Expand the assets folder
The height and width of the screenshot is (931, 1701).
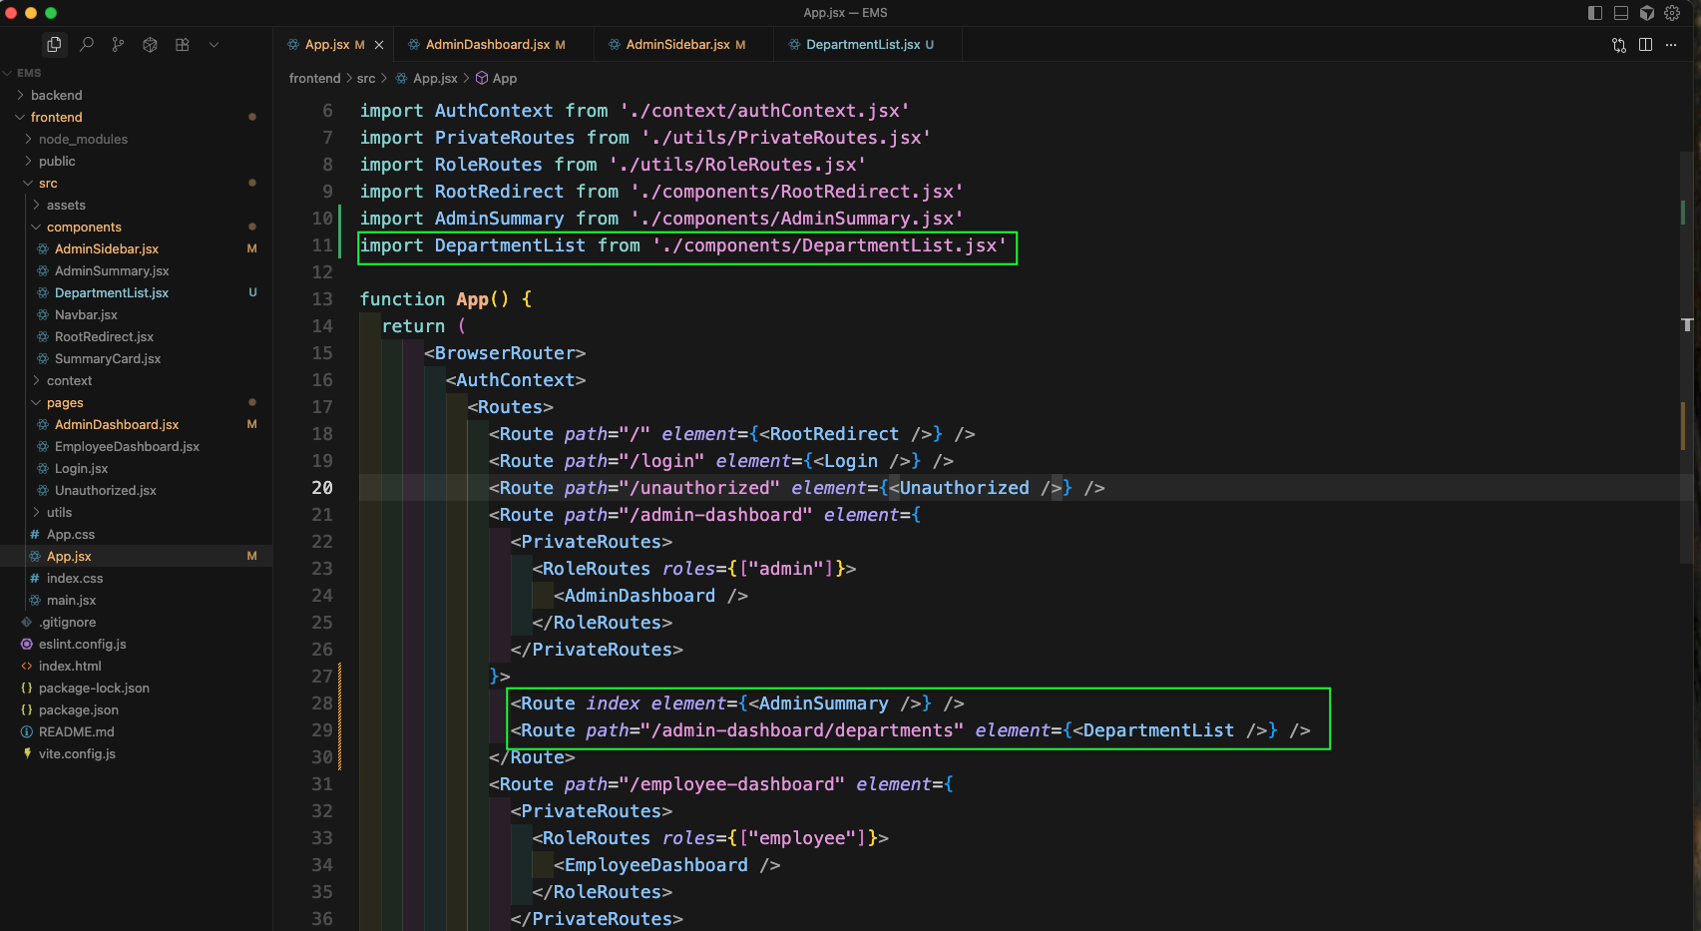point(136,205)
